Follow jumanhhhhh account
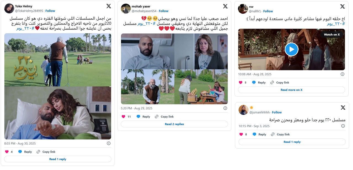Image resolution: width=353 pixels, height=170 pixels. click(277, 112)
